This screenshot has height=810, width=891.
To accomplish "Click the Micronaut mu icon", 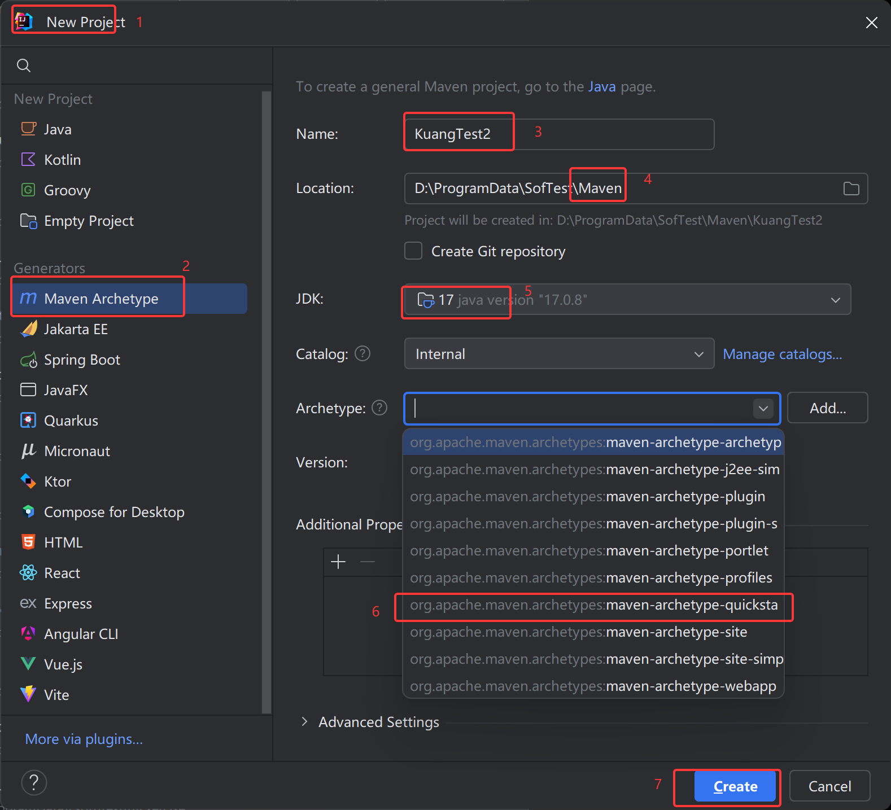I will [28, 450].
